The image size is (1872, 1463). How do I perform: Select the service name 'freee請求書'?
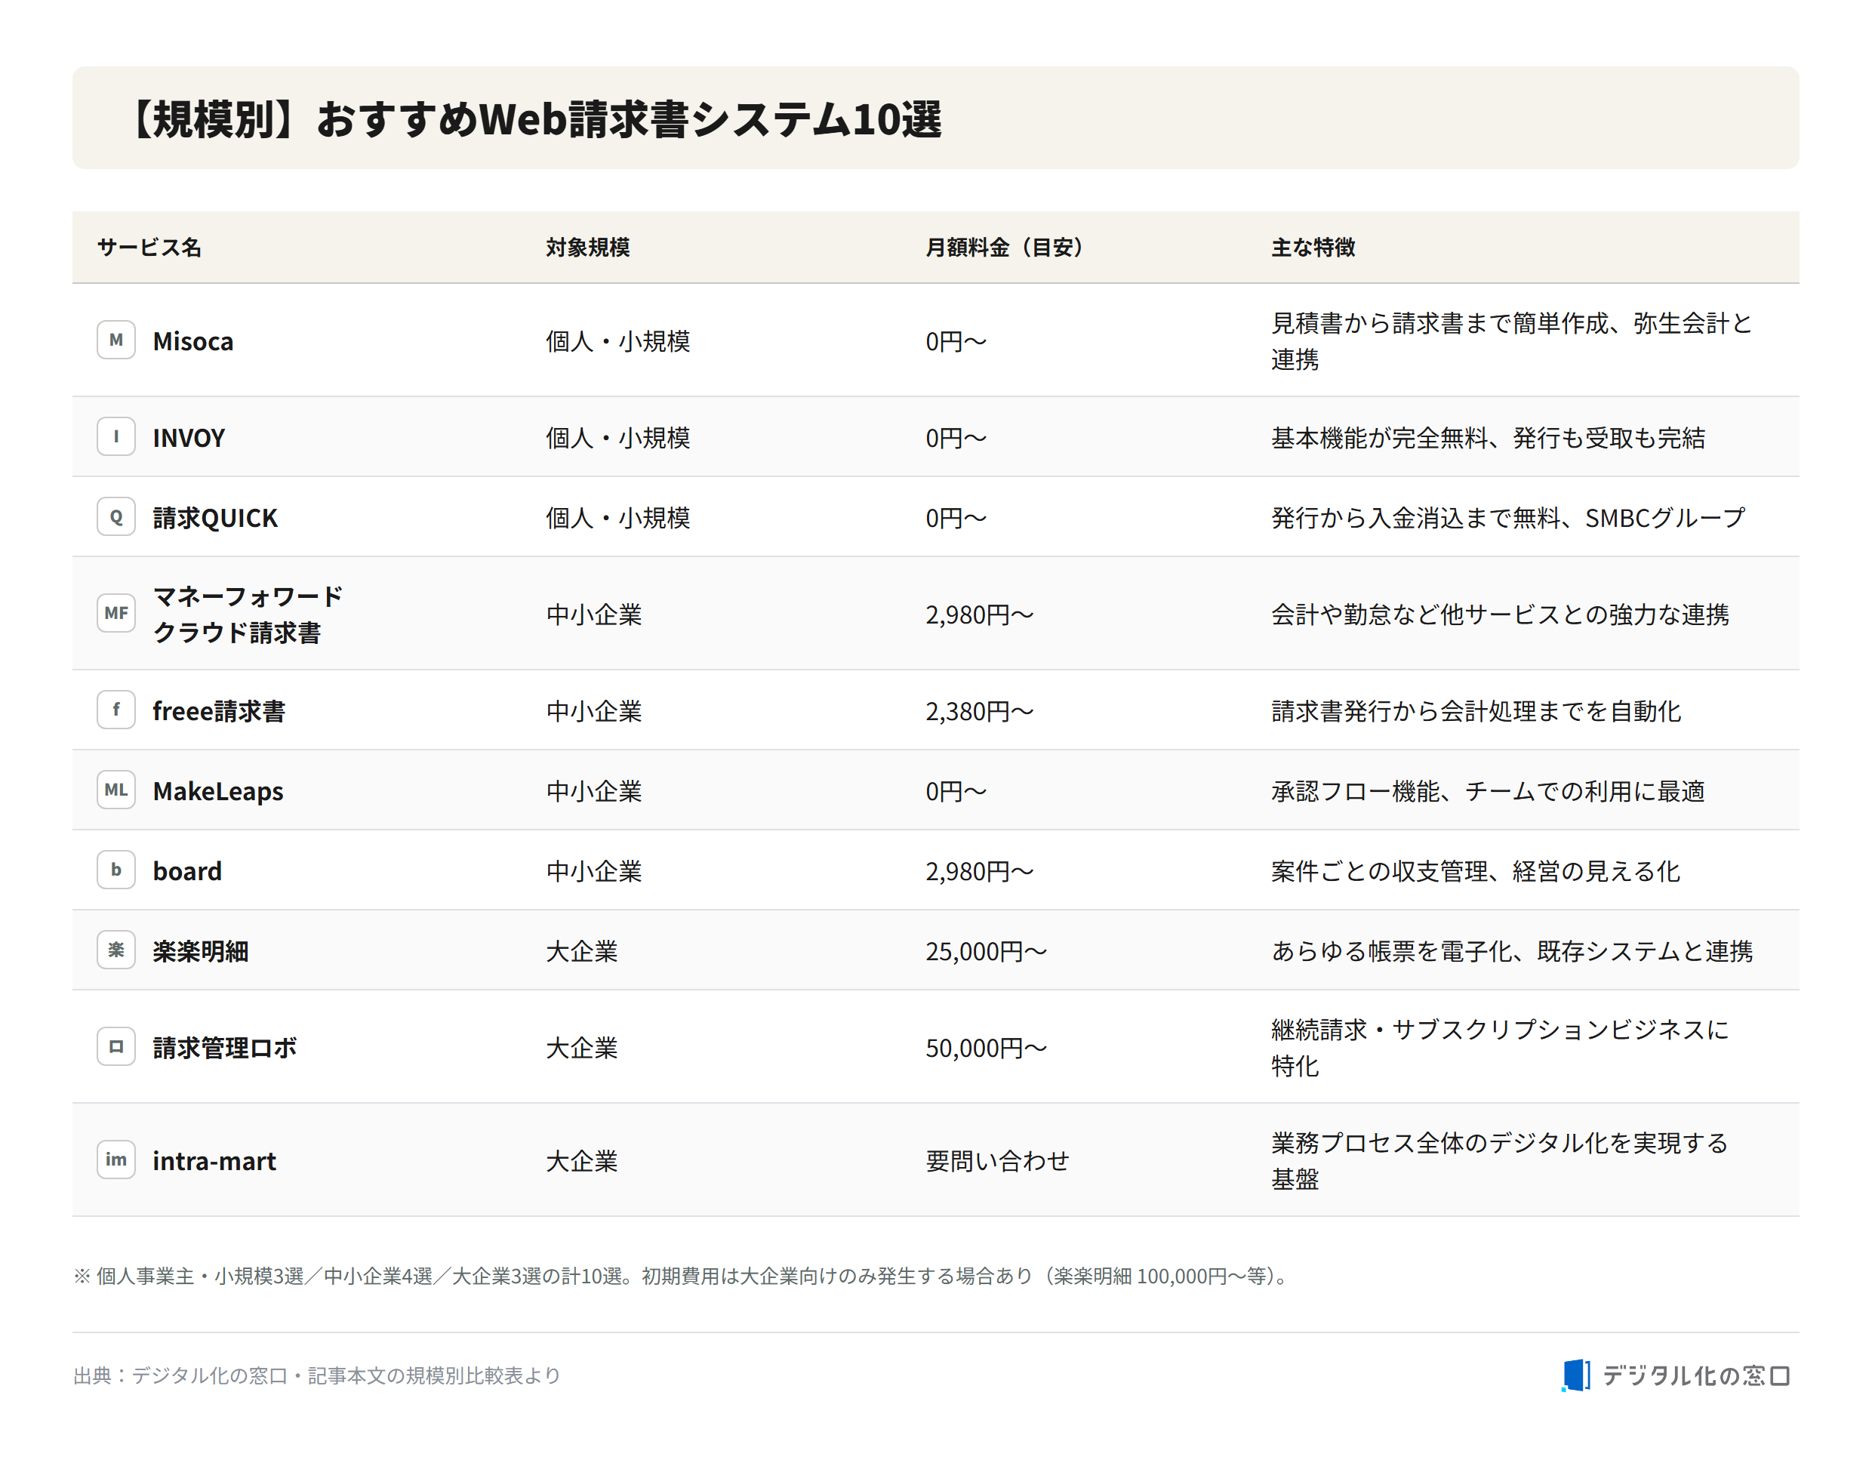click(219, 711)
